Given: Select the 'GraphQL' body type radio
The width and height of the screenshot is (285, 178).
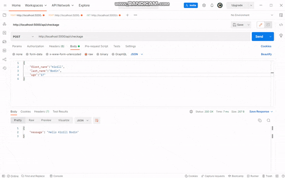Looking at the screenshot, I should pos(113,54).
